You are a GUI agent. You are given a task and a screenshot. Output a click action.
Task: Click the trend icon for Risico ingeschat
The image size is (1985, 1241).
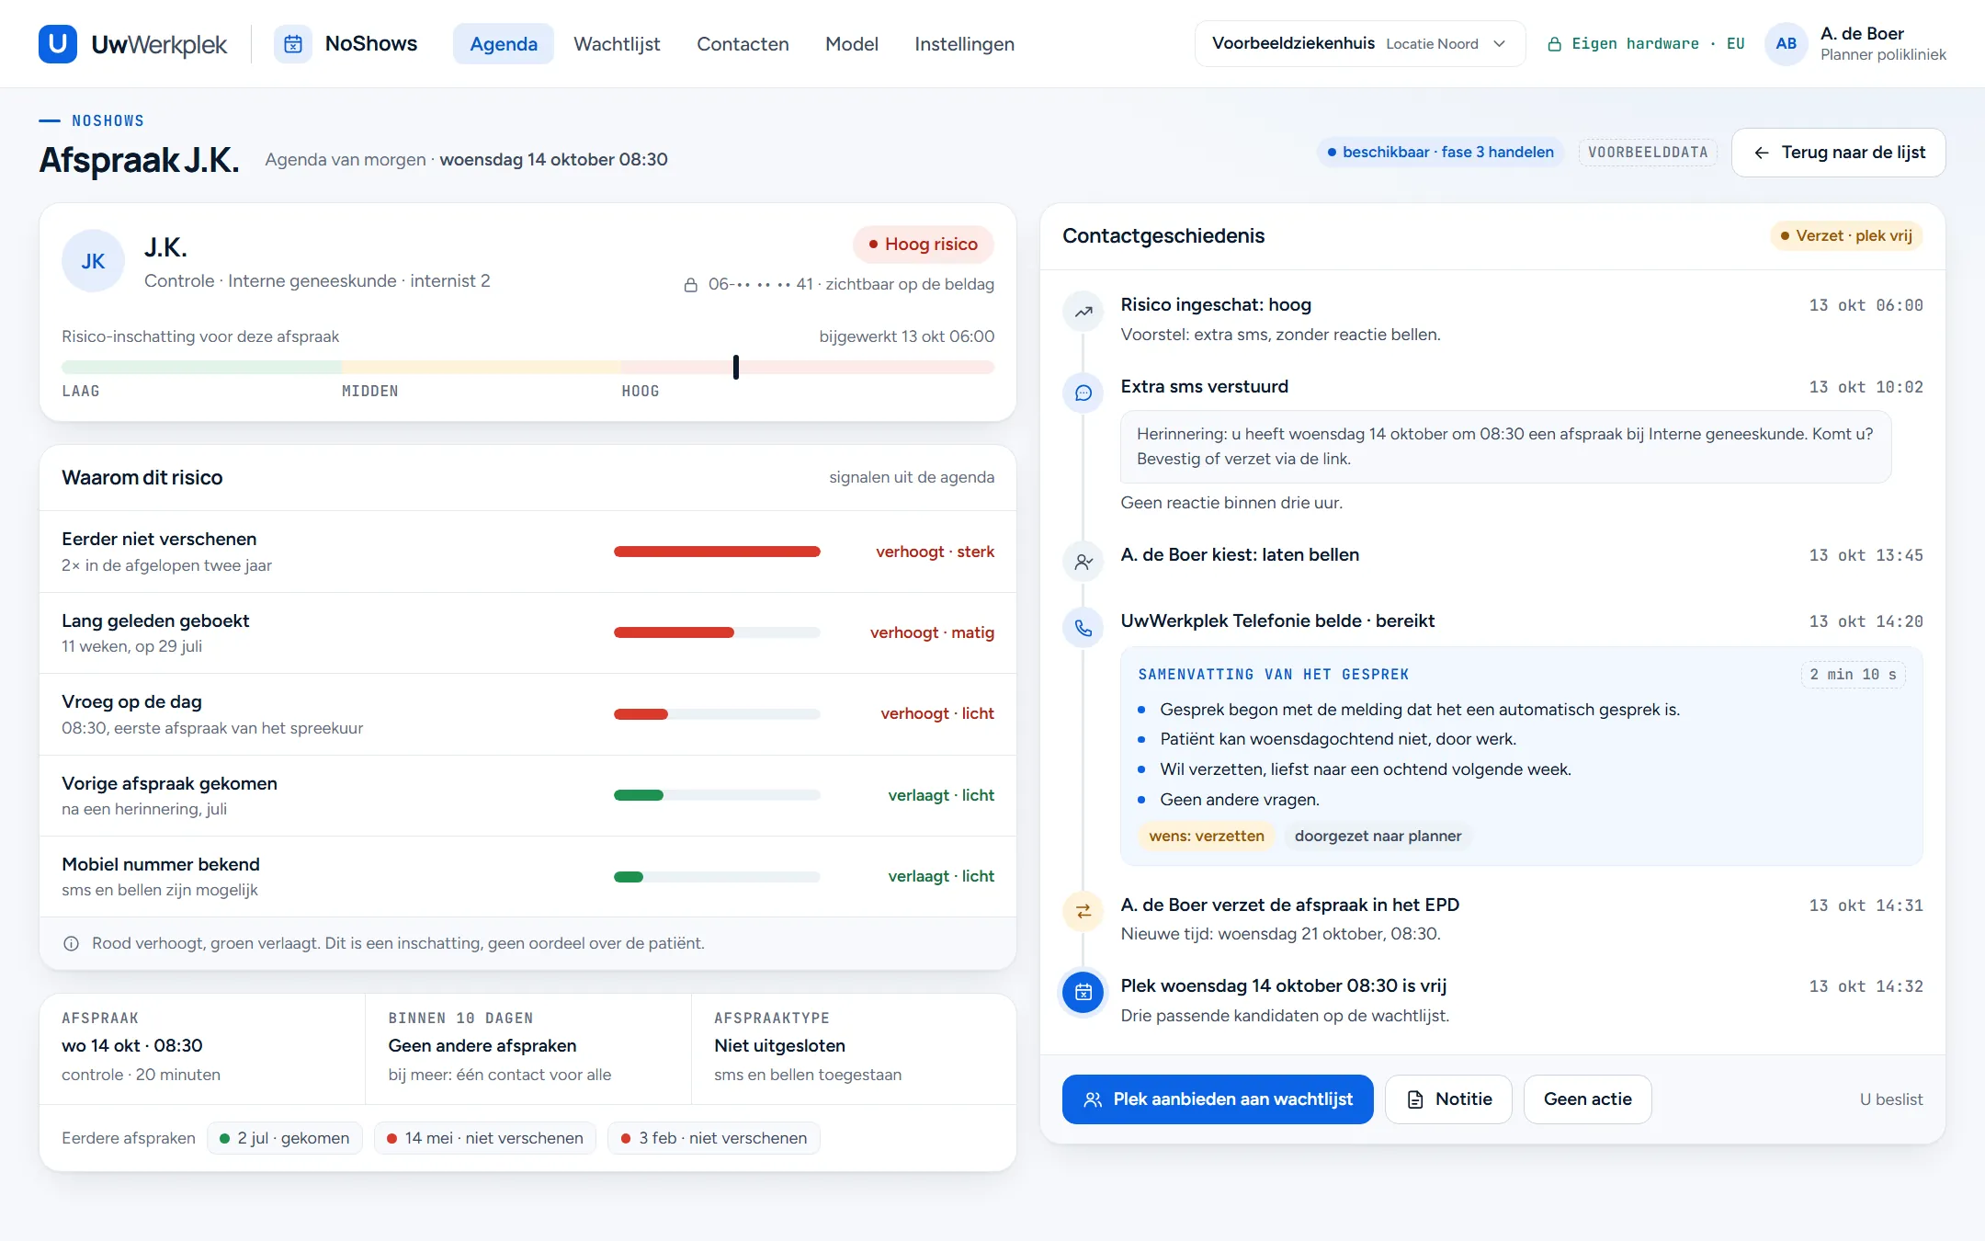pyautogui.click(x=1083, y=312)
